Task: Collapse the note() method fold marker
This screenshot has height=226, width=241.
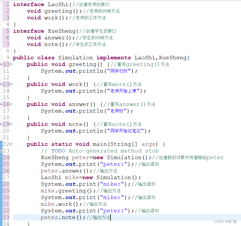Action: coord(10,124)
